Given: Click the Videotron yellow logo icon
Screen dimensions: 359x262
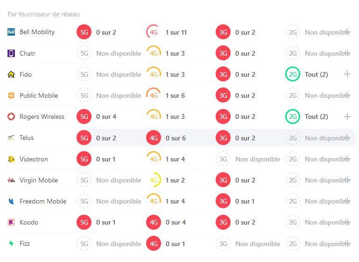Looking at the screenshot, I should 12,159.
